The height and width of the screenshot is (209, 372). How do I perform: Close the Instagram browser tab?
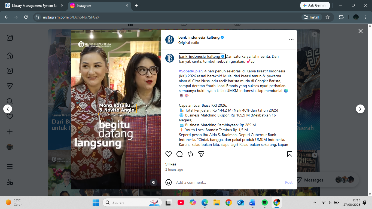pos(127,5)
